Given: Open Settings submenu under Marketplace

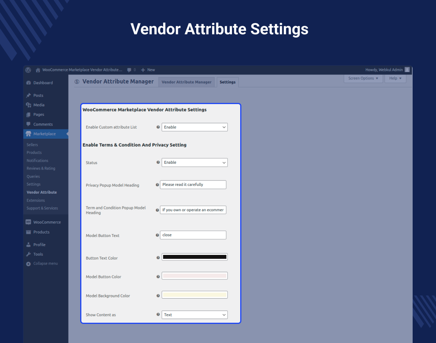Looking at the screenshot, I should pos(33,184).
